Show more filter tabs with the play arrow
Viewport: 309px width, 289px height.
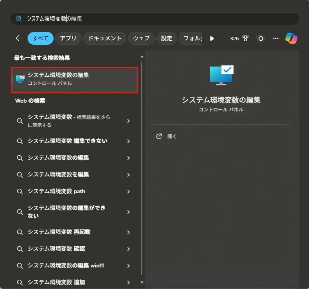click(212, 38)
